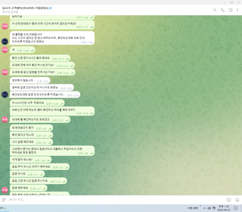Click read checkmarks on '답변 주시죠' message
The height and width of the screenshot is (212, 242).
point(42,175)
